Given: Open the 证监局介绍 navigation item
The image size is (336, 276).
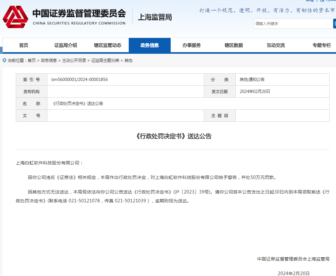Looking at the screenshot, I should coord(66,45).
